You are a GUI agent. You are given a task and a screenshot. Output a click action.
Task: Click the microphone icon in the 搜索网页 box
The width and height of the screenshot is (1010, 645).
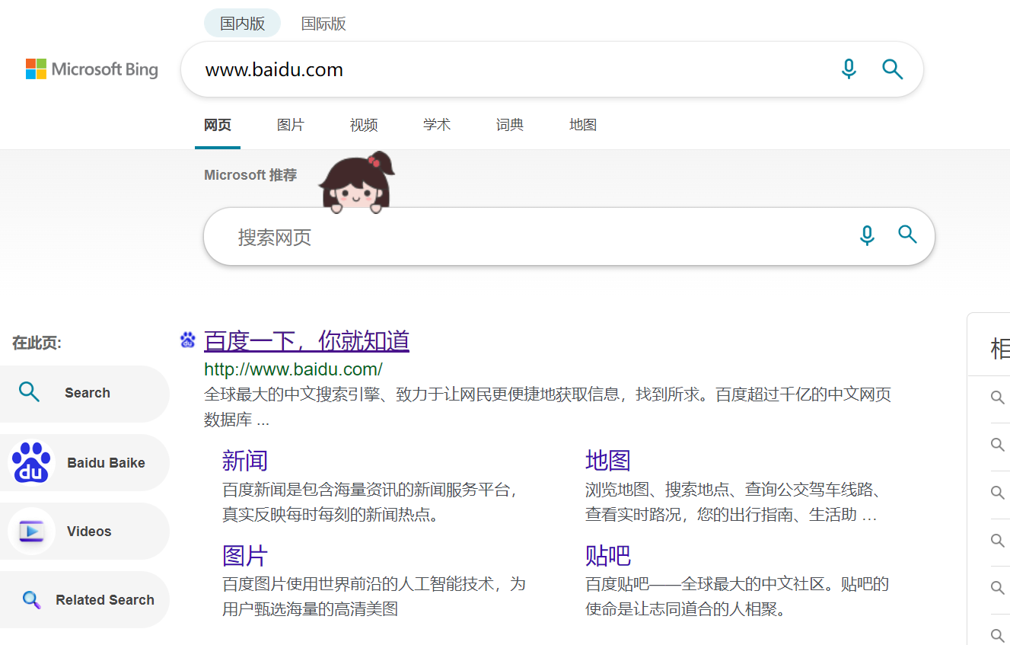[867, 235]
